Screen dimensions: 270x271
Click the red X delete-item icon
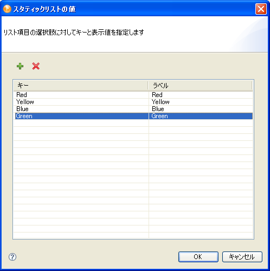pos(36,66)
